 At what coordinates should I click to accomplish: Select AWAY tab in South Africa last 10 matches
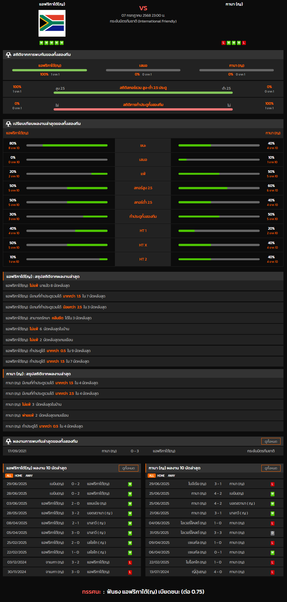pos(29,476)
